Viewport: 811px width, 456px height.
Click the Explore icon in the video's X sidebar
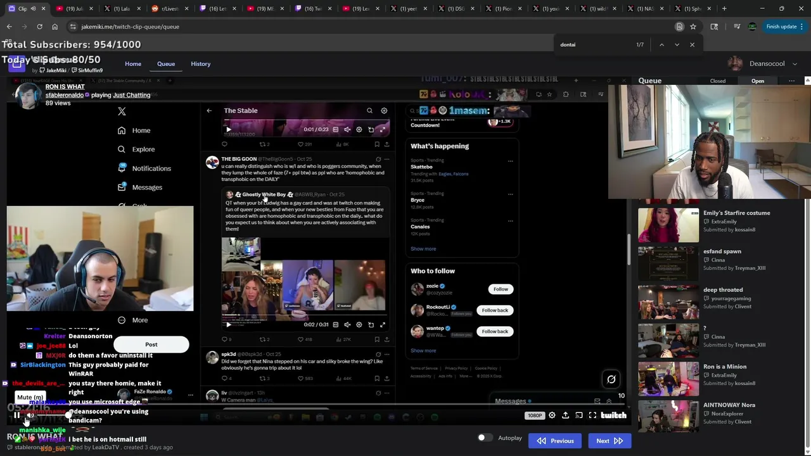click(121, 149)
